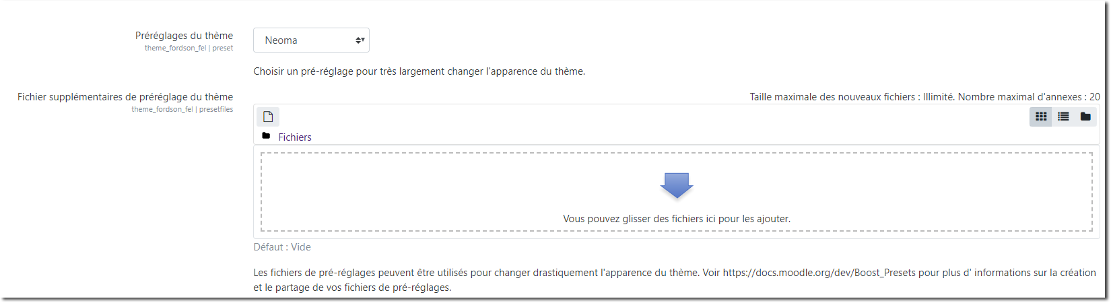Switch file manager to folder tree view

coord(1085,116)
